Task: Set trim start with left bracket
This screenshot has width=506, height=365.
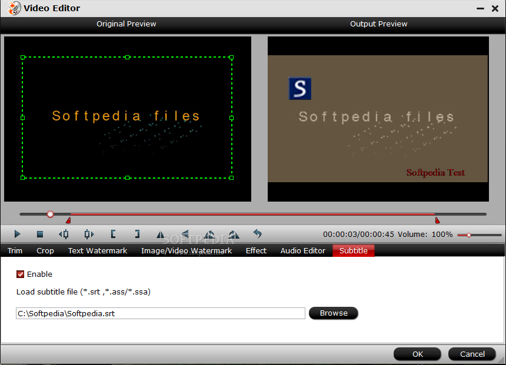Action: click(x=113, y=234)
